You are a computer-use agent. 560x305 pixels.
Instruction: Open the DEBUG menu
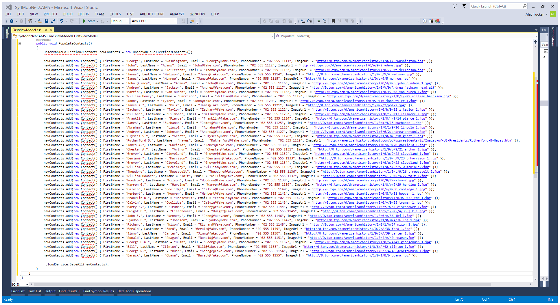[84, 14]
